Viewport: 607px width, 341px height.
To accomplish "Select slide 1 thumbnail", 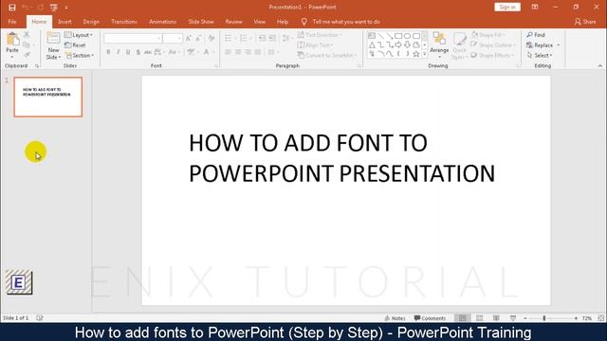I will (x=48, y=97).
